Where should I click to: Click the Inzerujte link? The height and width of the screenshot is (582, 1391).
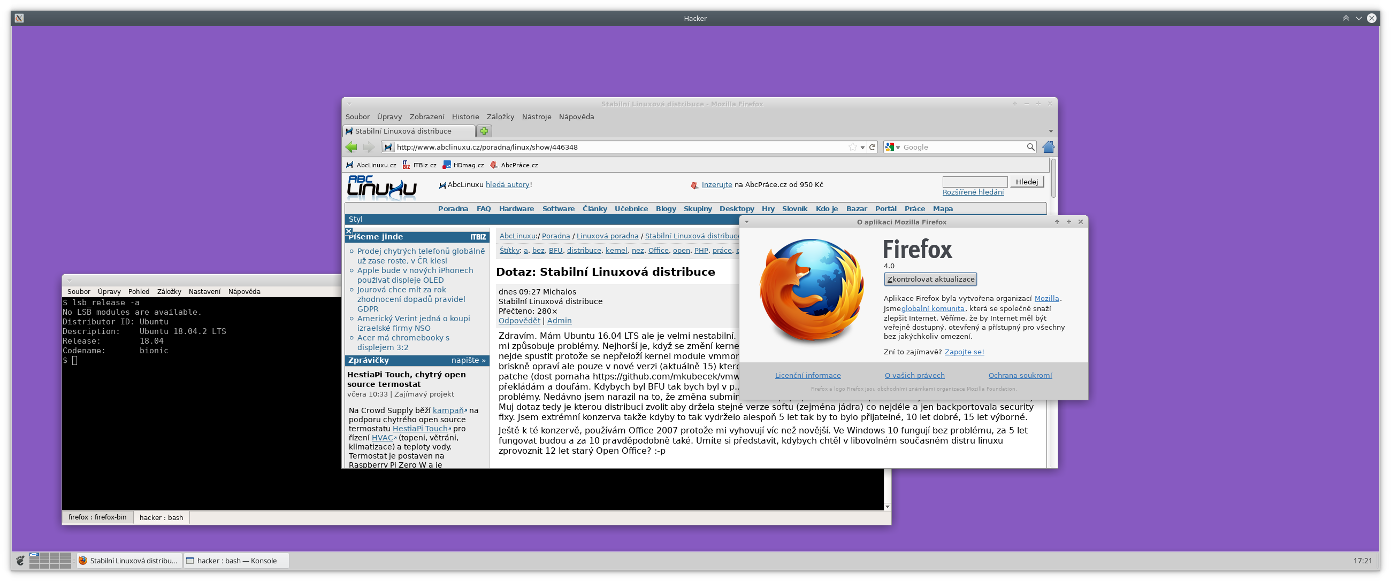pos(716,184)
